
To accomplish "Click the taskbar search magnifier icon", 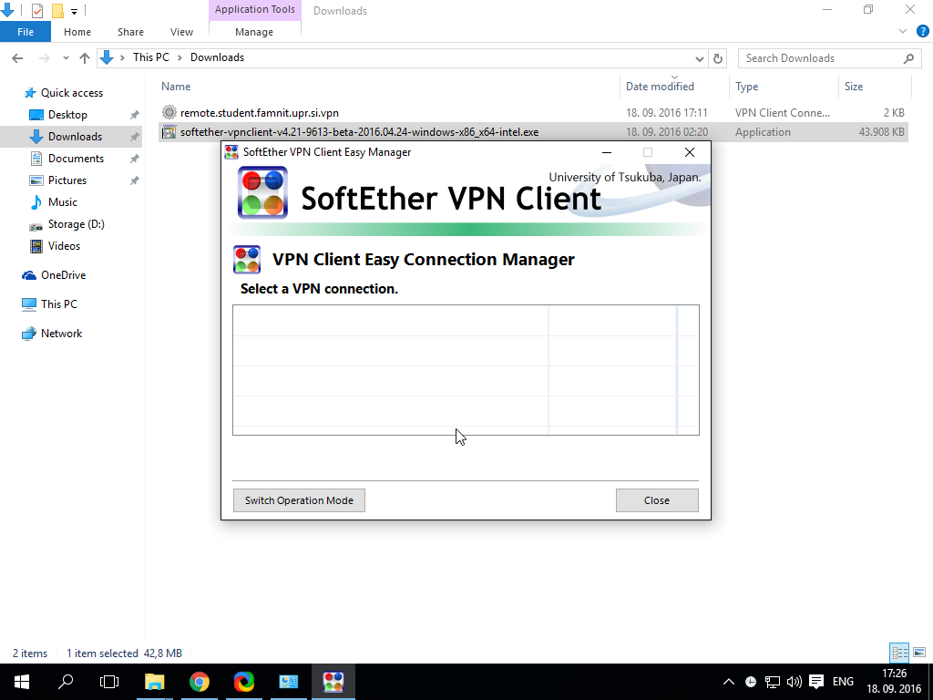I will [x=66, y=682].
